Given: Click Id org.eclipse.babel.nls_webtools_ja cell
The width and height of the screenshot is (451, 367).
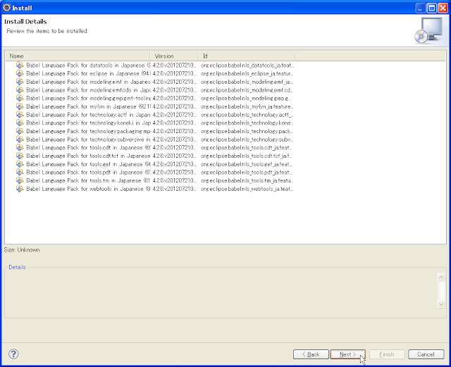Looking at the screenshot, I should (x=247, y=189).
